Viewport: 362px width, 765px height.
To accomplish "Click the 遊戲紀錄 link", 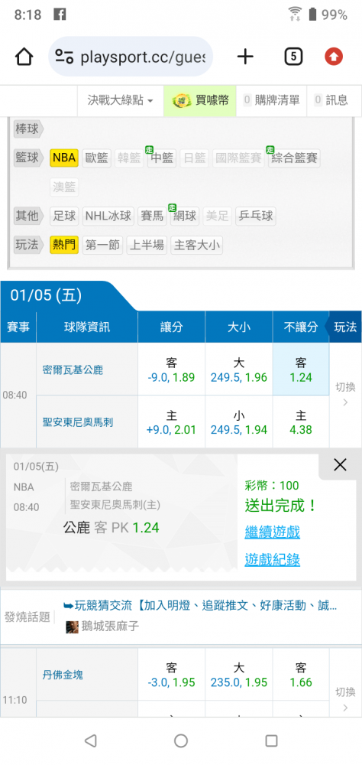I will click(x=273, y=560).
